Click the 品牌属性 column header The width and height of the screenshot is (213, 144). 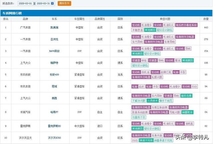(x=100, y=19)
